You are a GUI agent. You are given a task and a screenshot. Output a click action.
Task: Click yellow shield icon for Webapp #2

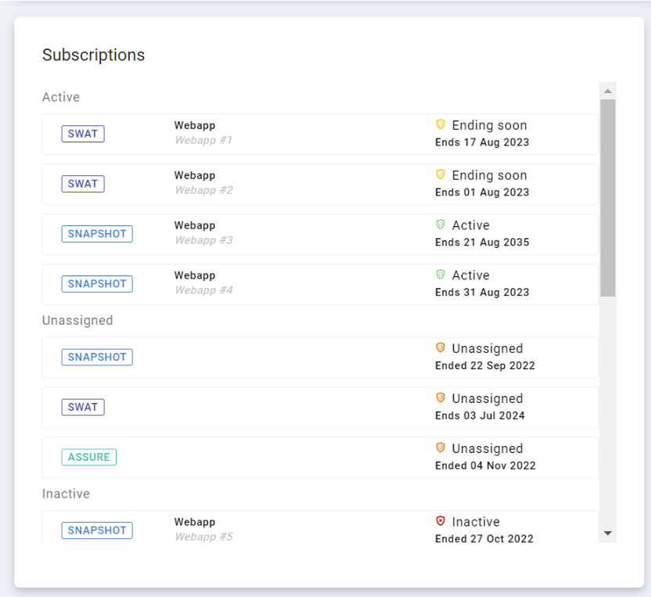coord(441,174)
